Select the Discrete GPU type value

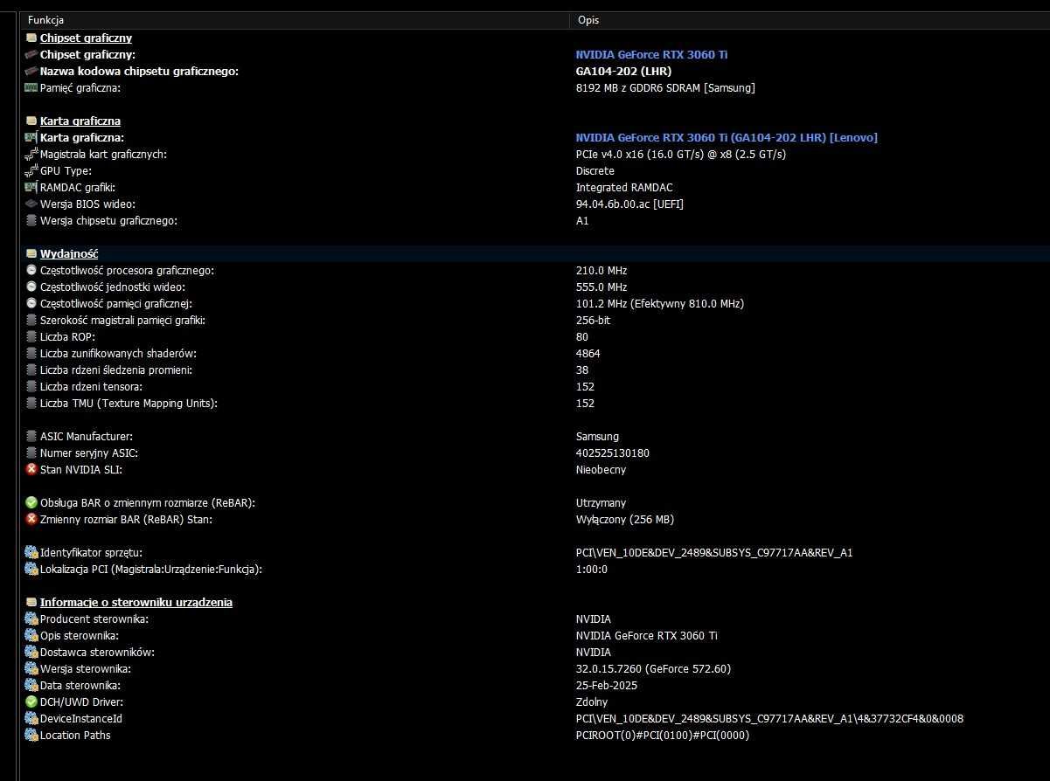595,170
